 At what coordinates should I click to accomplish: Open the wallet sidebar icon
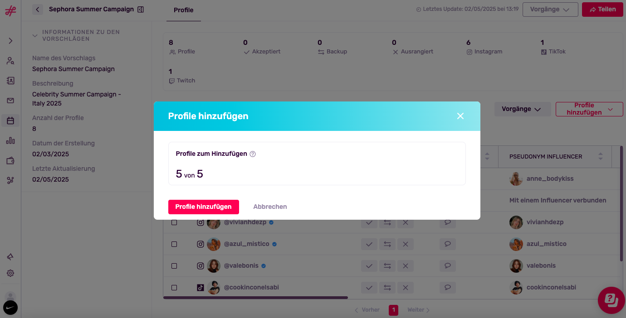pos(10,160)
